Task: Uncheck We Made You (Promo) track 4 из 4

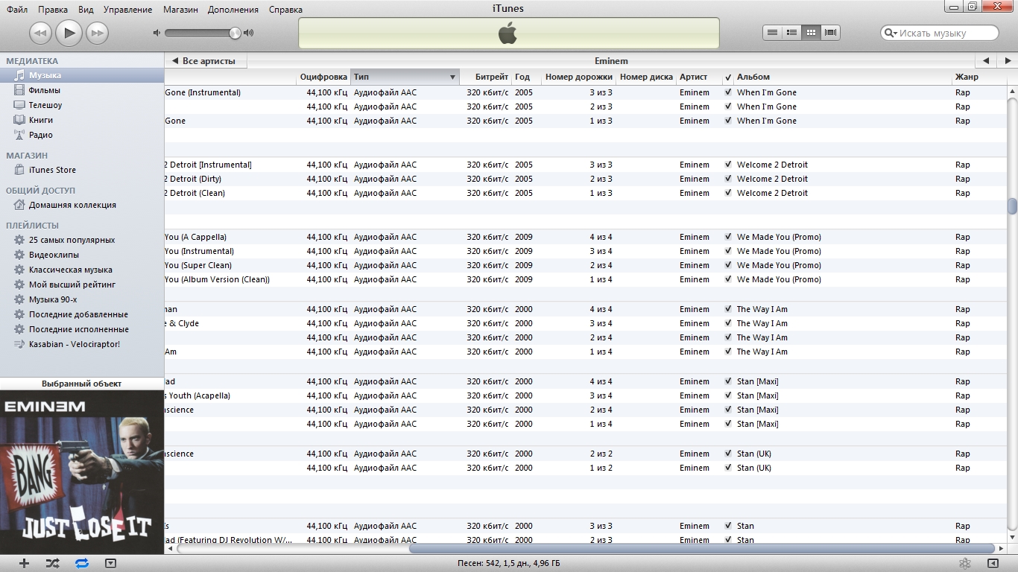Action: pos(728,237)
